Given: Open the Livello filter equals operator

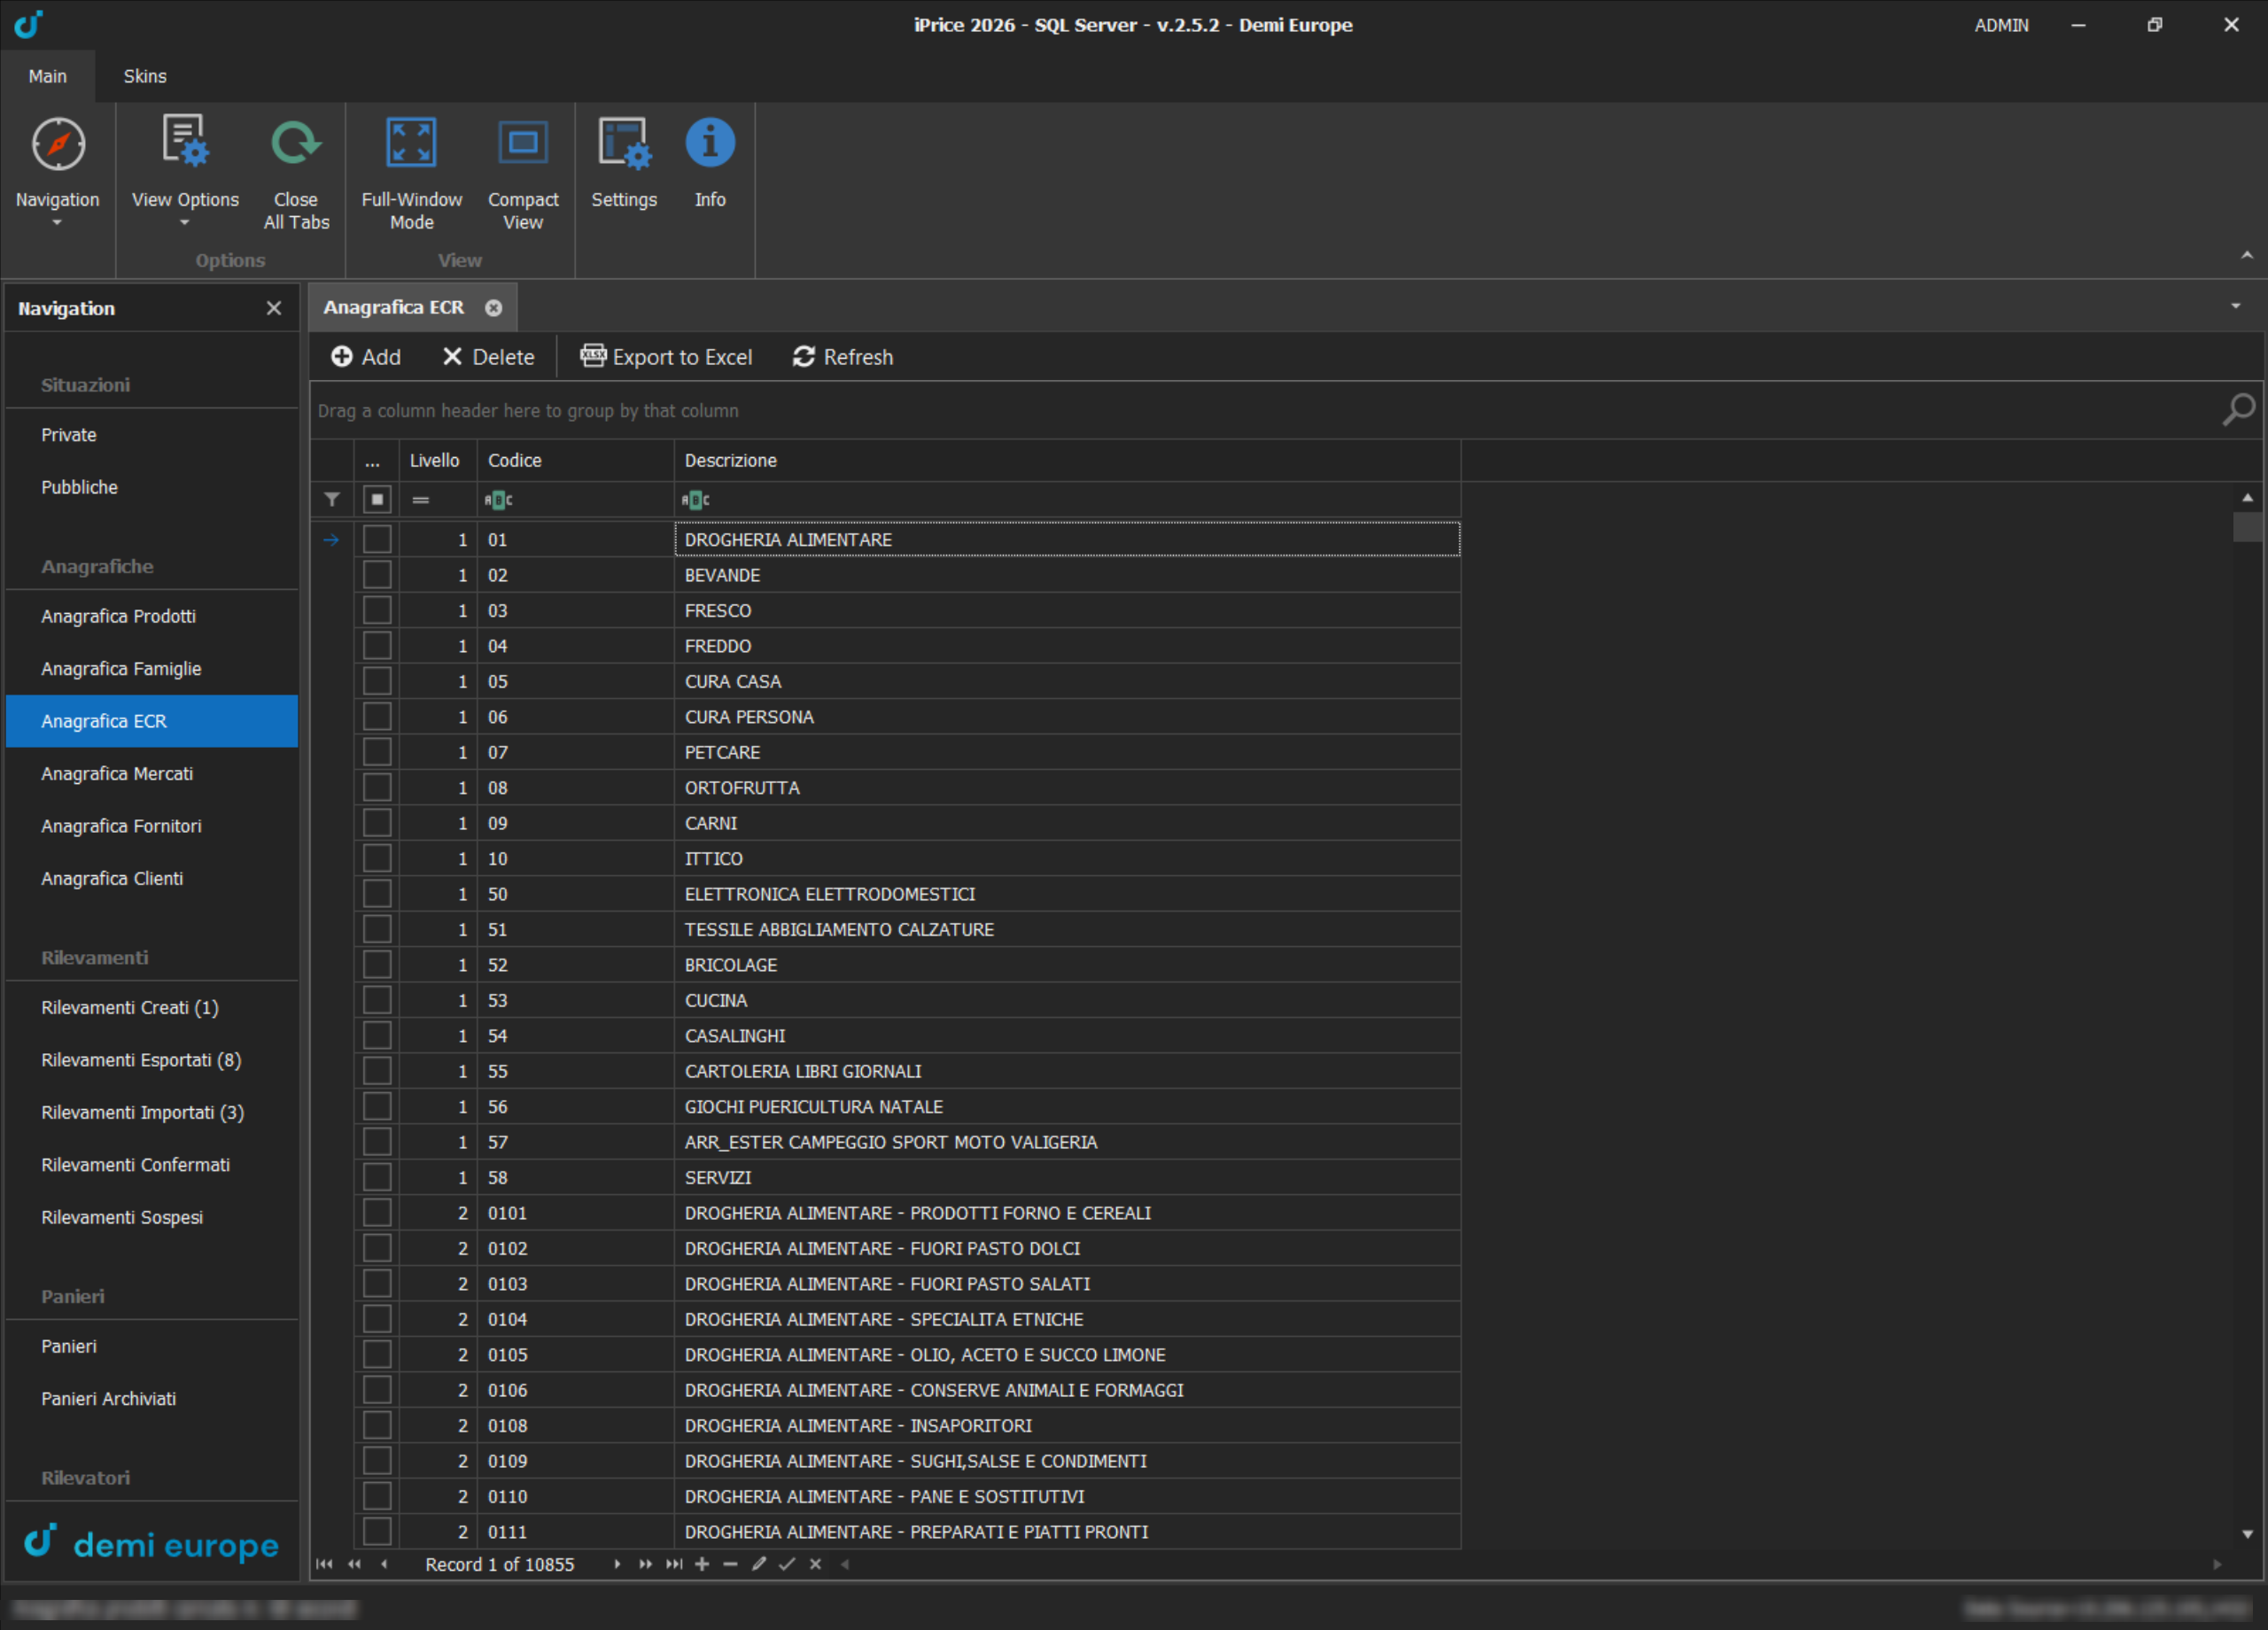Looking at the screenshot, I should pyautogui.click(x=421, y=499).
